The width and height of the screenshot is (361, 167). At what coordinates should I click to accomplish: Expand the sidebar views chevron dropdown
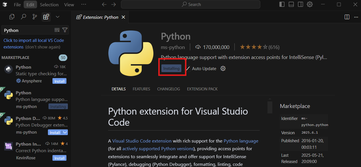click(x=58, y=17)
